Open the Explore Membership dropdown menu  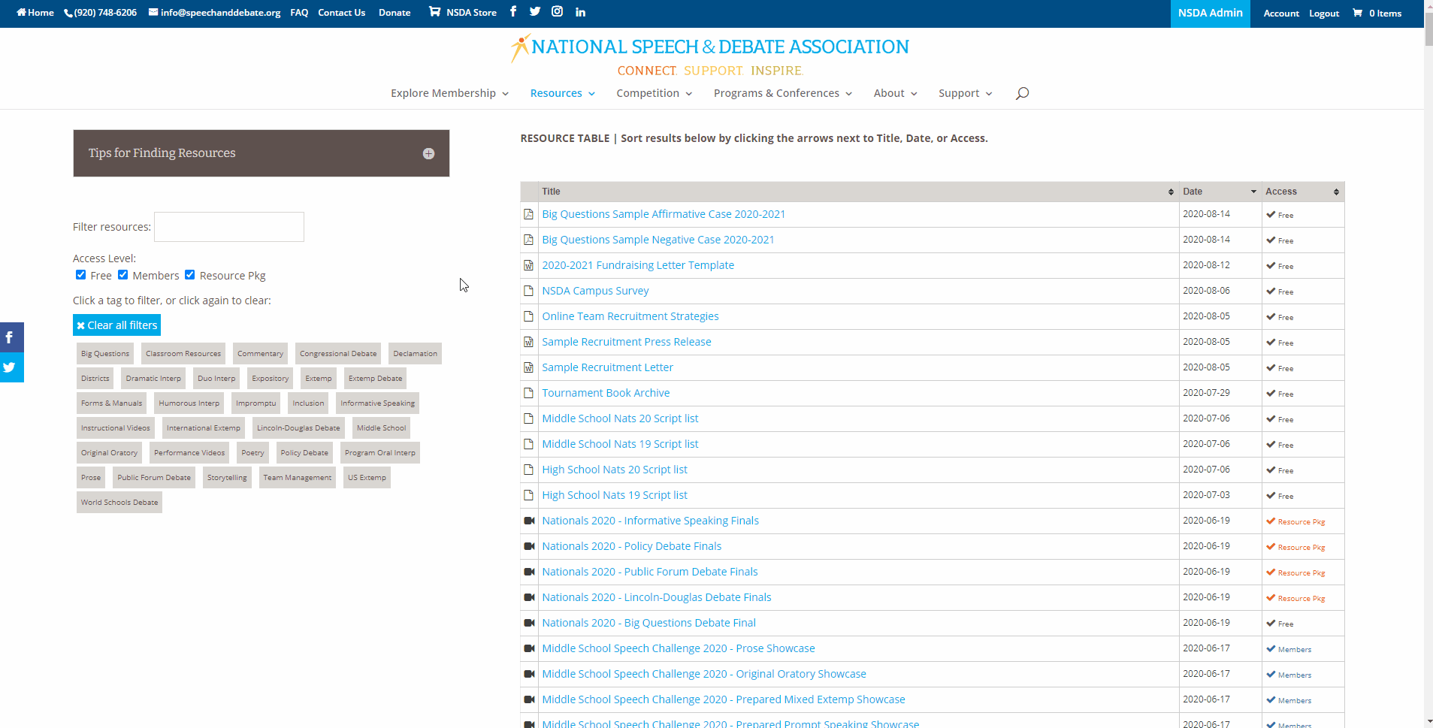[449, 93]
